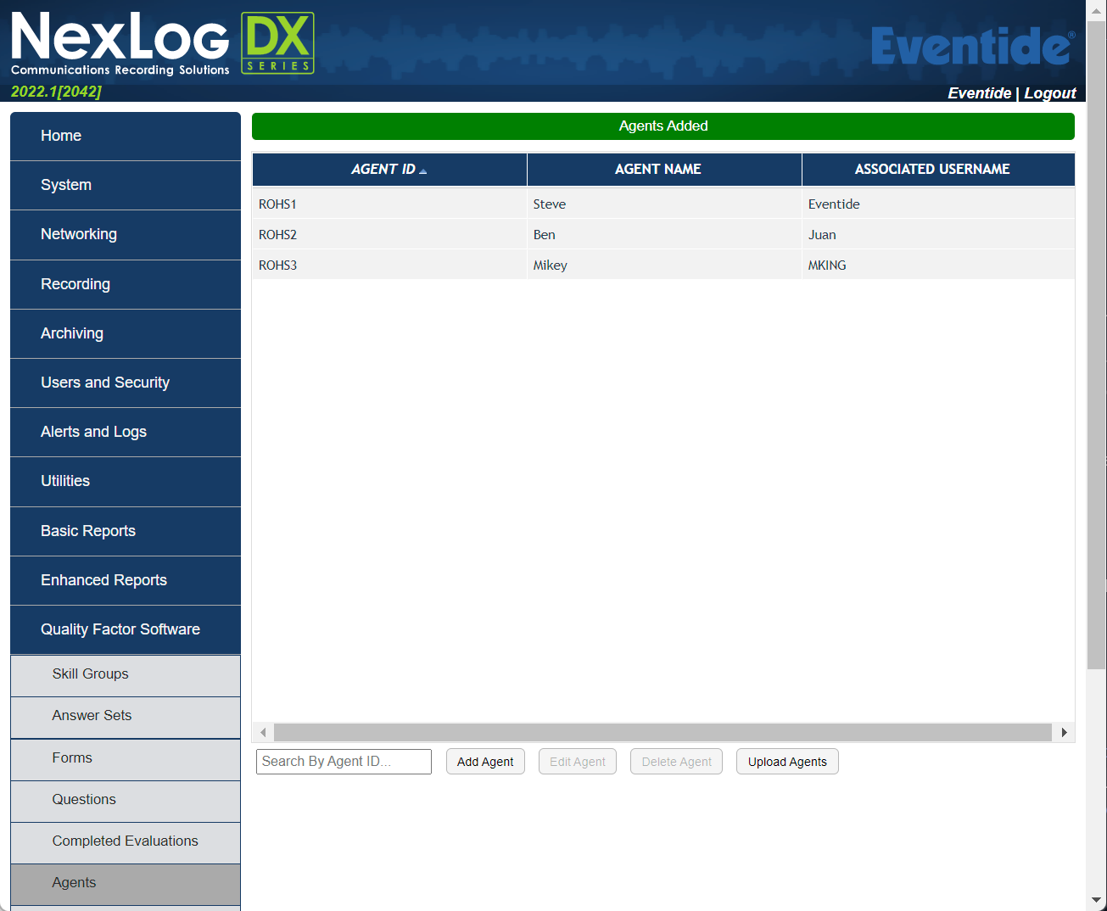Click the Agent ID sort arrow
Image resolution: width=1107 pixels, height=911 pixels.
click(x=423, y=171)
